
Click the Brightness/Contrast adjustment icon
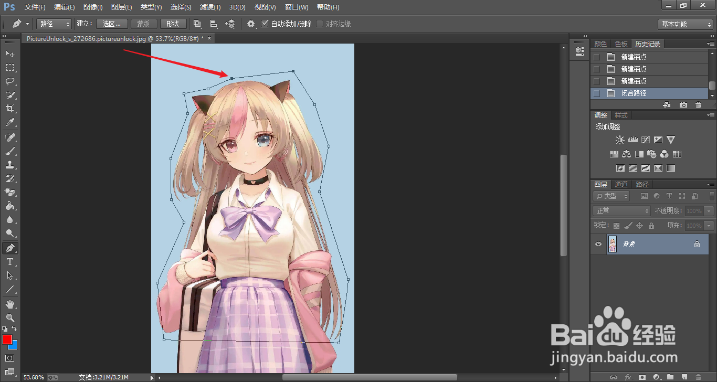[x=620, y=140]
